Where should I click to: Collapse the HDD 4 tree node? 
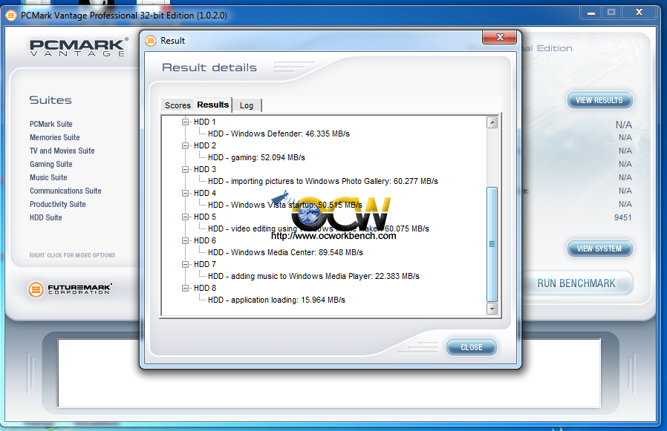(185, 194)
